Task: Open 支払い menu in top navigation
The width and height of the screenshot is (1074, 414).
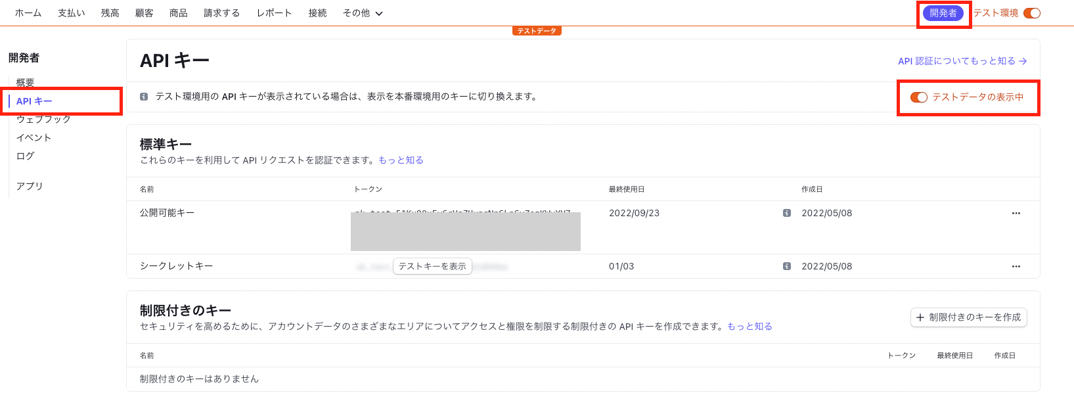Action: pyautogui.click(x=71, y=13)
